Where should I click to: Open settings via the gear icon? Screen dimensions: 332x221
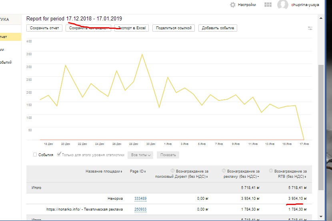click(x=233, y=5)
